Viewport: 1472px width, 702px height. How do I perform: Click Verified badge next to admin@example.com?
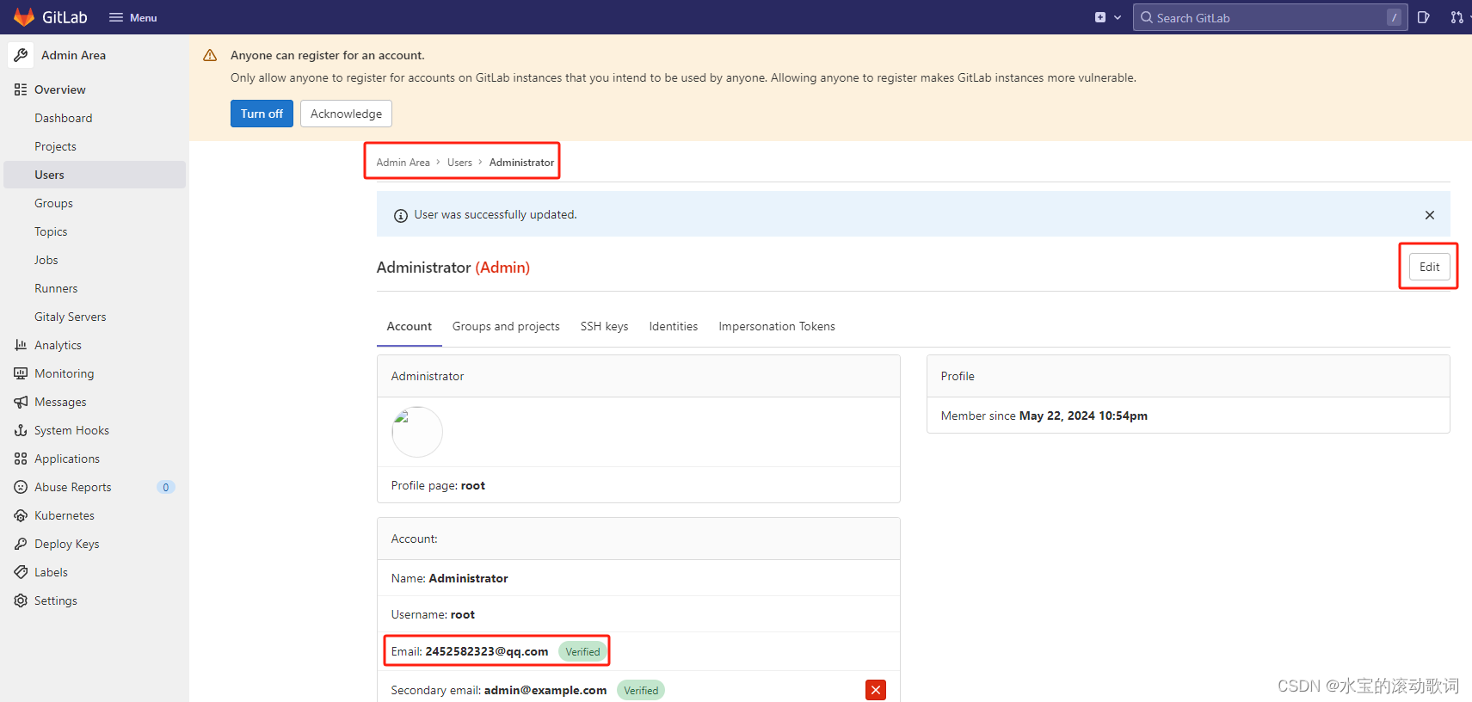coord(641,691)
